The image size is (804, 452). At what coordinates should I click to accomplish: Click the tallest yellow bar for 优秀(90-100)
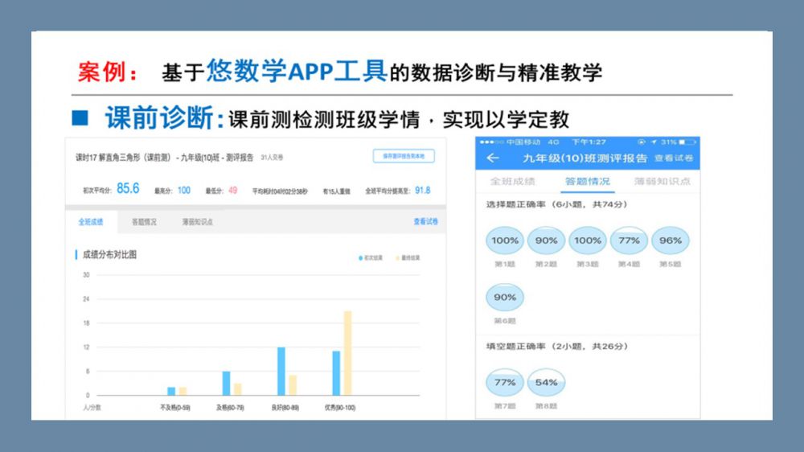[x=347, y=352]
